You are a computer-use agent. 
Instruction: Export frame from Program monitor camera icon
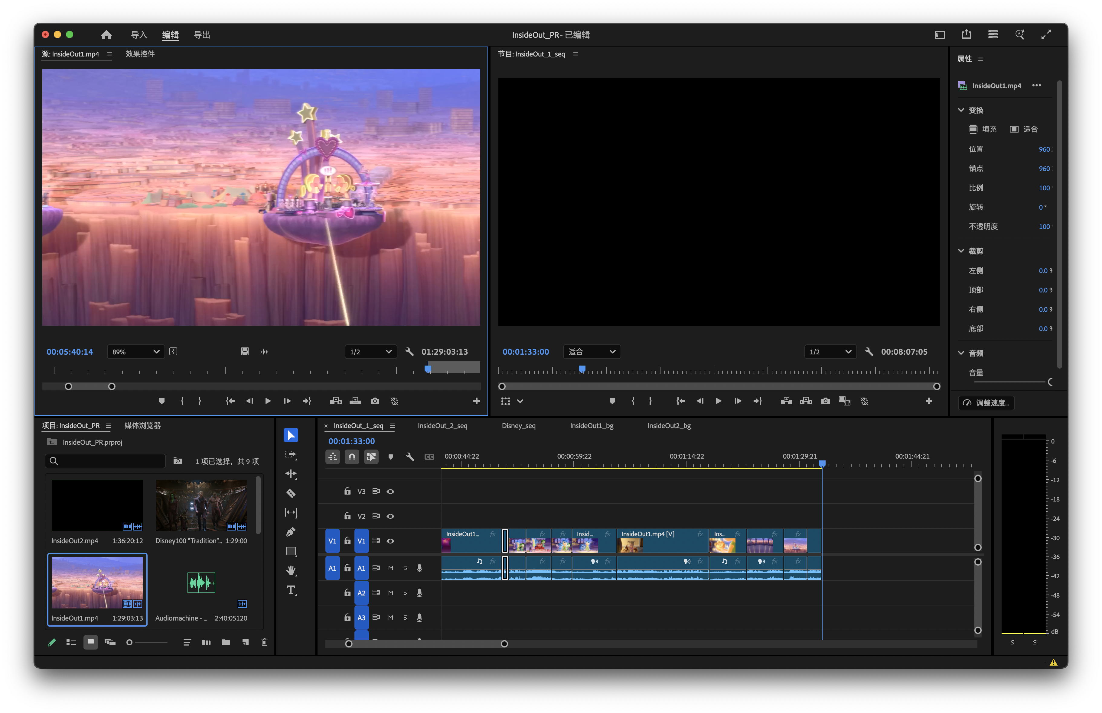825,401
